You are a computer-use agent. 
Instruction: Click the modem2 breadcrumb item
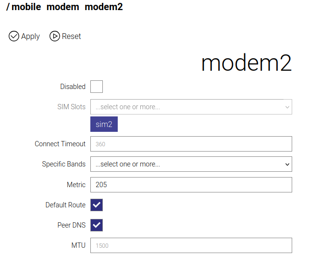tap(103, 8)
